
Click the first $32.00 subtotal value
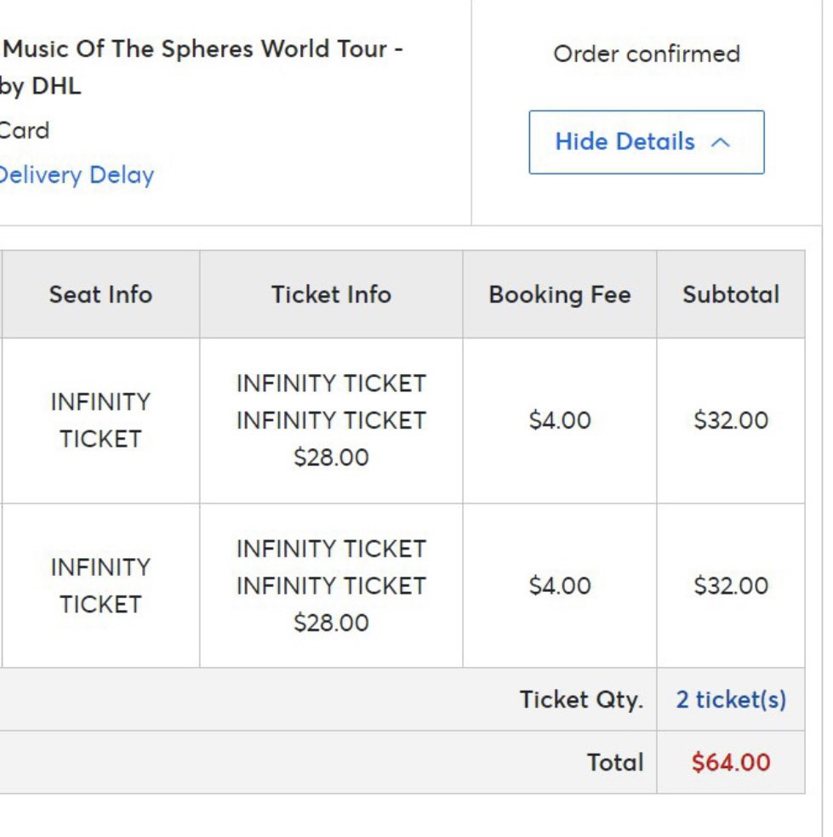[x=730, y=420]
